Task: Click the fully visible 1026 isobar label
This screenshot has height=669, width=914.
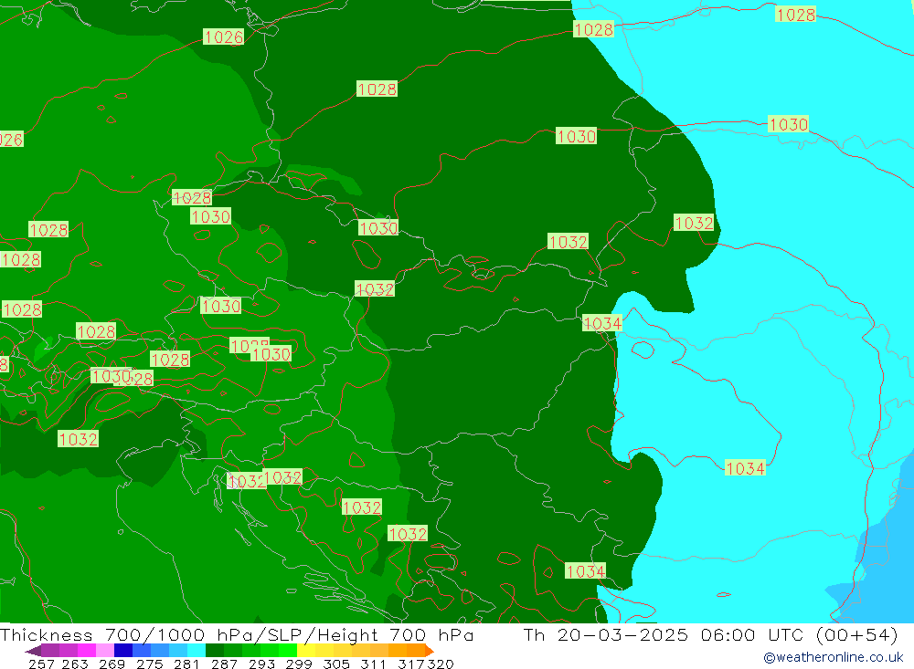Action: point(224,37)
